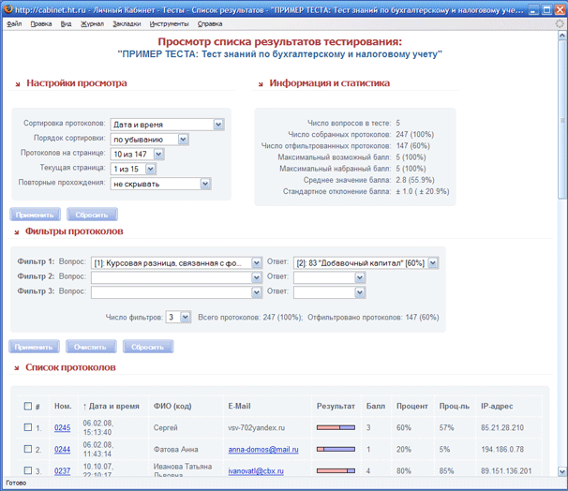Click the Процент column header

coord(412,407)
